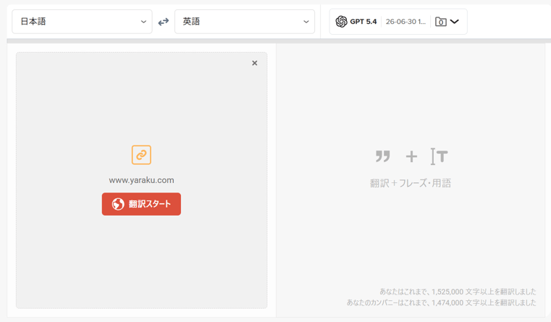The height and width of the screenshot is (322, 551).
Task: Click the 1,525,000 characters translated line
Action: click(x=458, y=292)
